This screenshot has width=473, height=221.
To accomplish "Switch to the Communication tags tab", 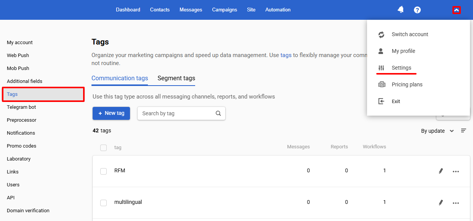I will (120, 78).
